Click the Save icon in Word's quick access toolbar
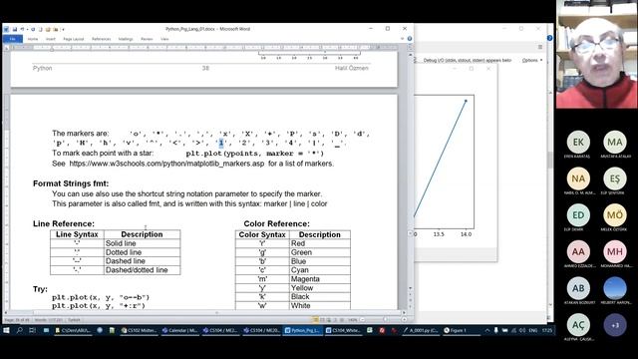Viewport: 638px width, 359px height. [15, 29]
